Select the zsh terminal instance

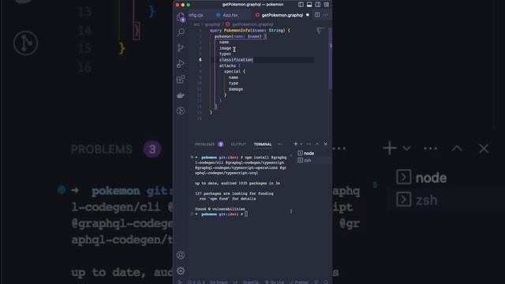pyautogui.click(x=312, y=160)
